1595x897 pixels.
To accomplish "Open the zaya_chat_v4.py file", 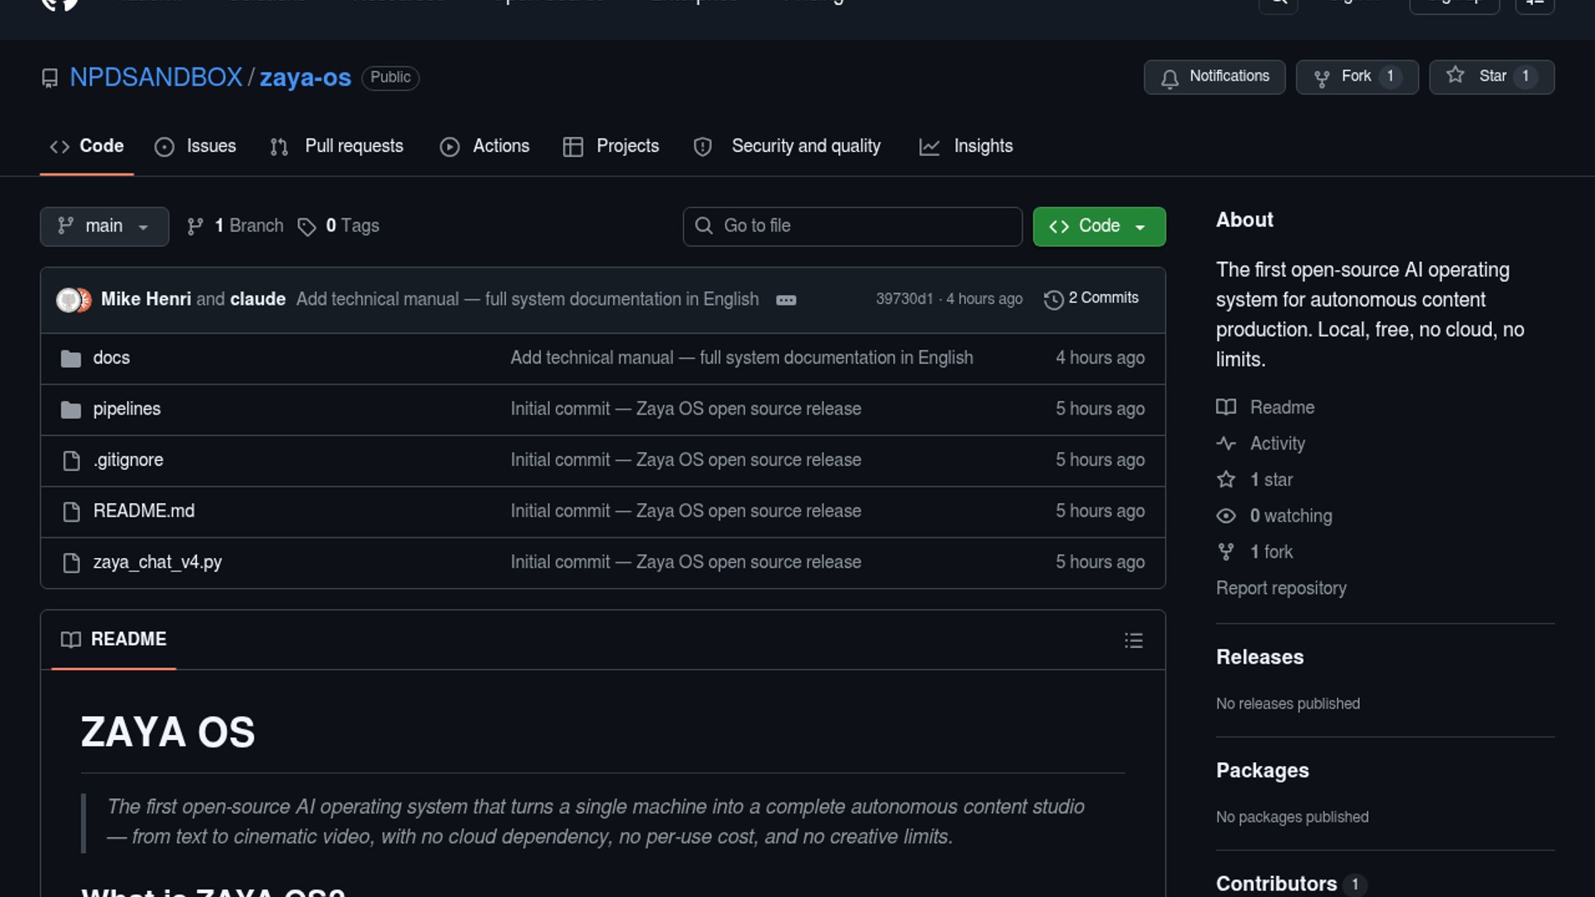I will click(157, 562).
